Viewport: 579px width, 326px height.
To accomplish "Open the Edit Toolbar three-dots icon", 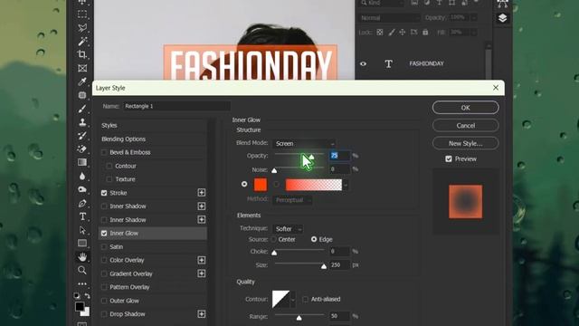I will point(82,283).
